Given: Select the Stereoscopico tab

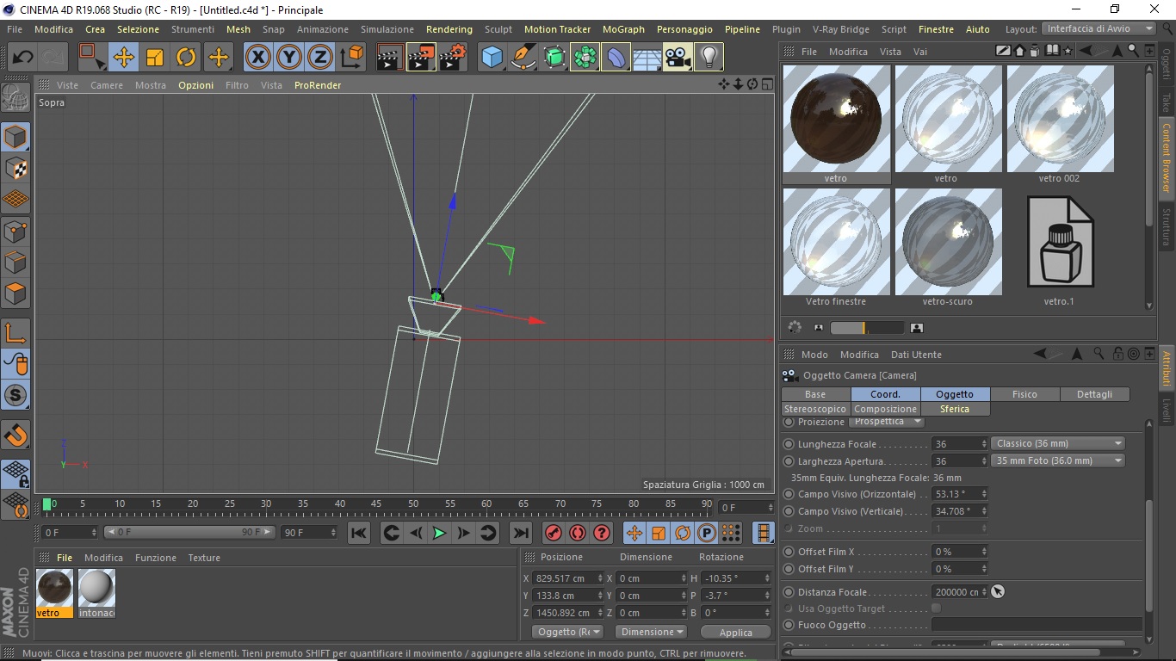Looking at the screenshot, I should click(815, 409).
